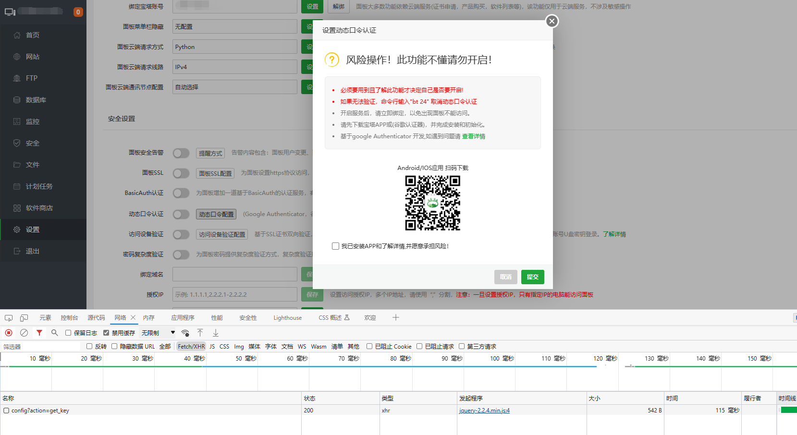Image resolution: width=797 pixels, height=435 pixels.
Task: Toggle the 面板安全告警 switch
Action: pyautogui.click(x=181, y=153)
